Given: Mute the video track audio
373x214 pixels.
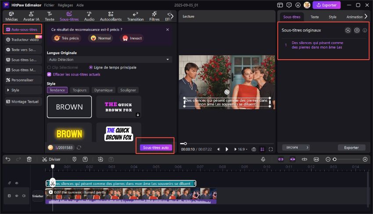Looking at the screenshot, I should tap(23, 196).
